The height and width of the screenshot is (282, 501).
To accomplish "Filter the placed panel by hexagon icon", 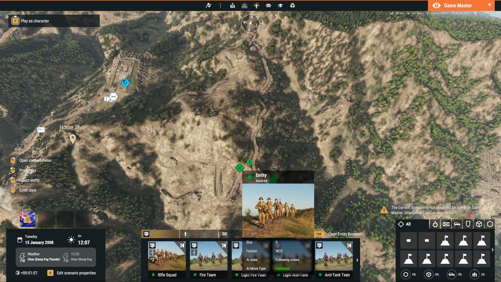I will click(x=490, y=224).
